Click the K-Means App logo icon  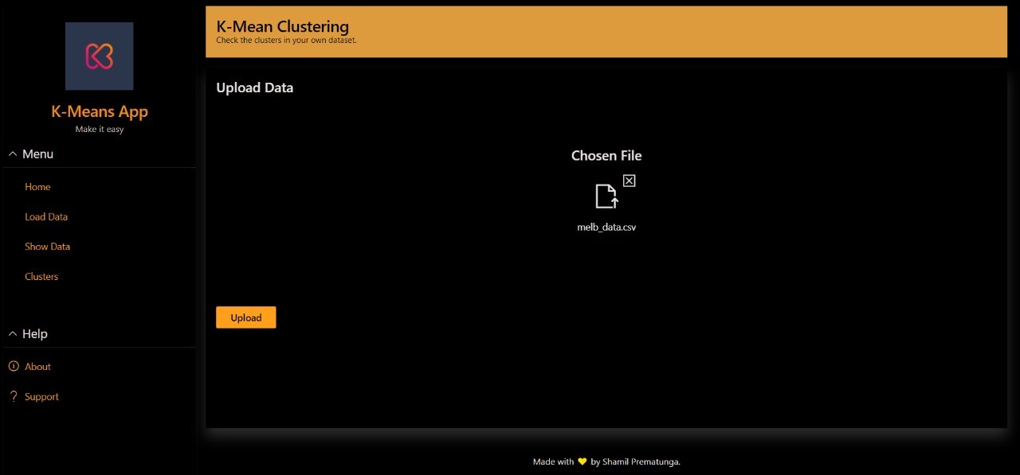(x=99, y=56)
